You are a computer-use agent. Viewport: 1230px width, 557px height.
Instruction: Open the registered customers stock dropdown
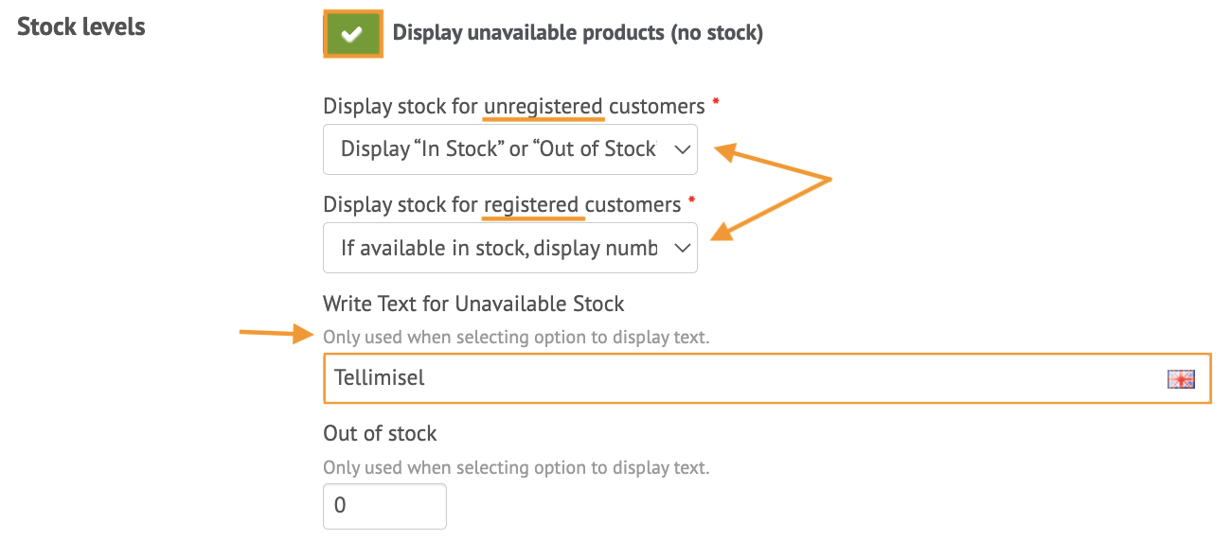pyautogui.click(x=510, y=248)
